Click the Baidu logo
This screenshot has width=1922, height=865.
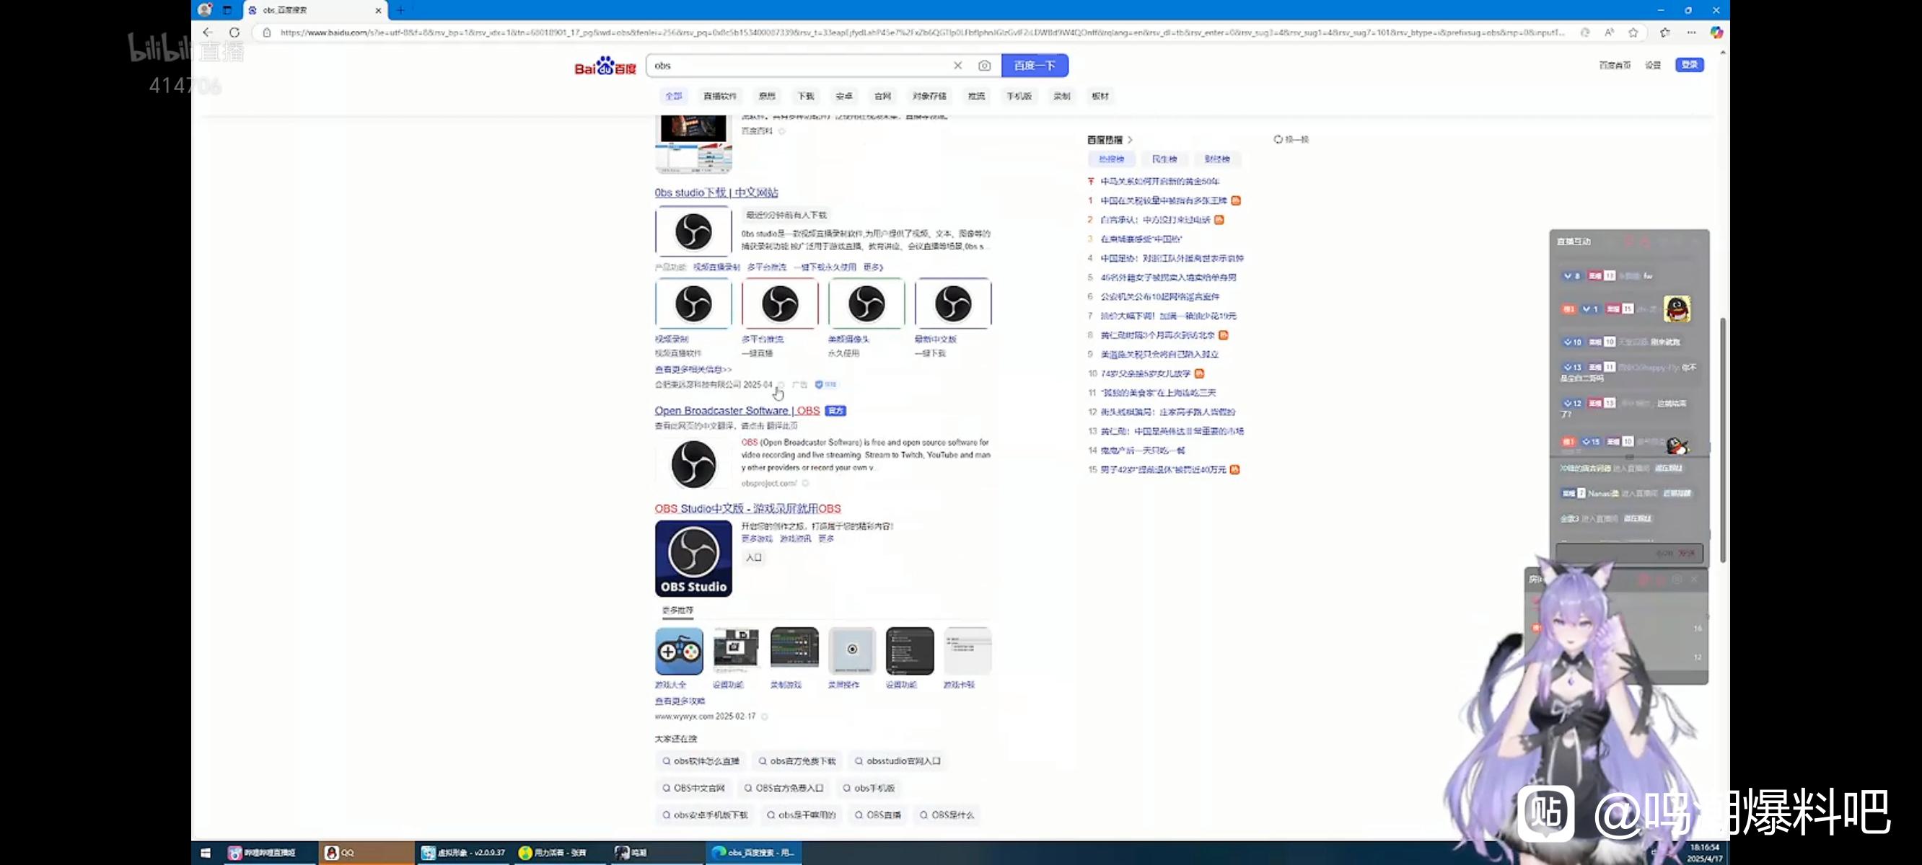[x=605, y=66]
